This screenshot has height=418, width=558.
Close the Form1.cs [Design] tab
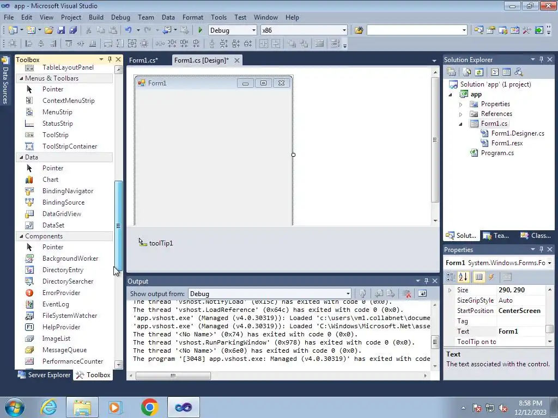click(236, 60)
